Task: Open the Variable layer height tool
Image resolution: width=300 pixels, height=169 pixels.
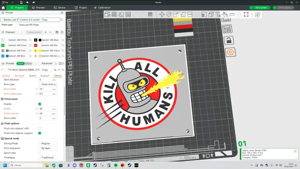Action: pos(150,14)
